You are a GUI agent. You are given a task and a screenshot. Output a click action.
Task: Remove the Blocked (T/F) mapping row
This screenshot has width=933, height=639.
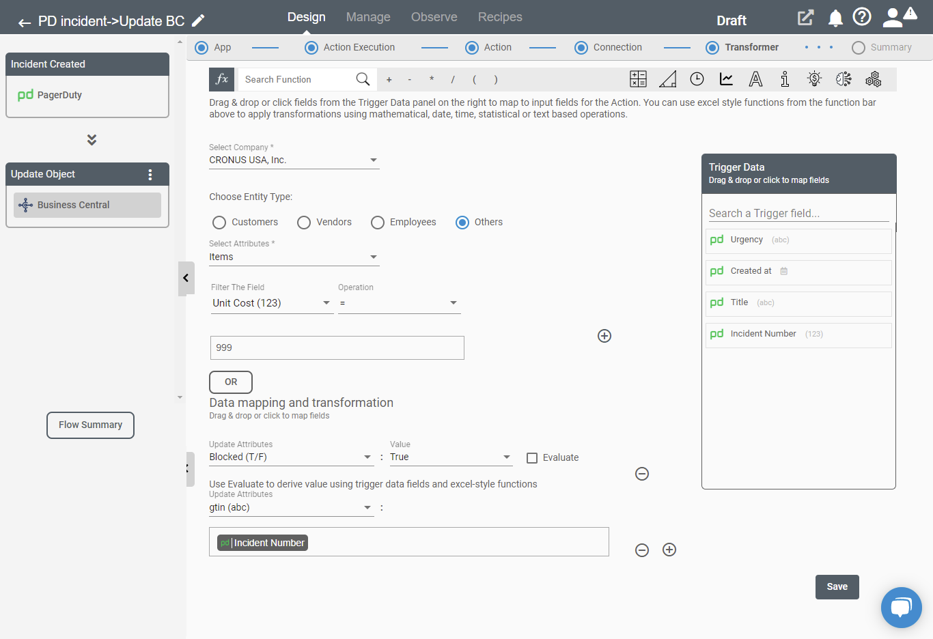point(642,474)
